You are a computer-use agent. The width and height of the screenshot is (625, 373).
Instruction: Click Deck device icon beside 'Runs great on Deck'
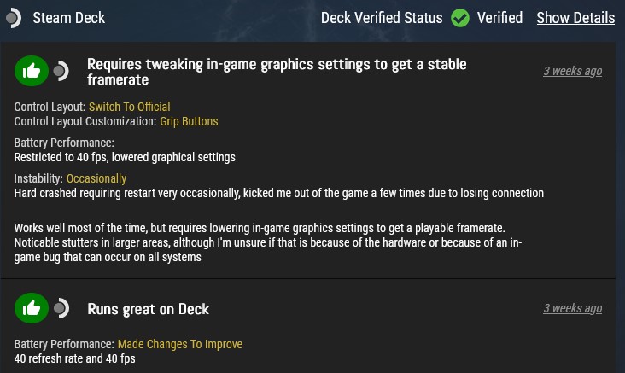tap(61, 308)
